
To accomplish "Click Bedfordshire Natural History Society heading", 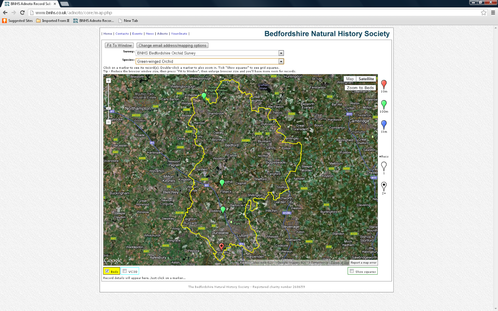I will 327,34.
